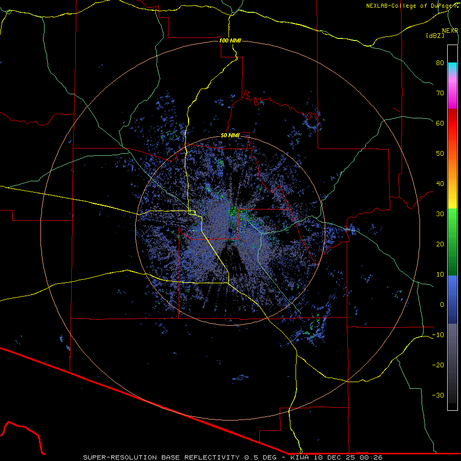Click the black radar site dot at center
Viewport: 461px width, 461px height.
230,230
